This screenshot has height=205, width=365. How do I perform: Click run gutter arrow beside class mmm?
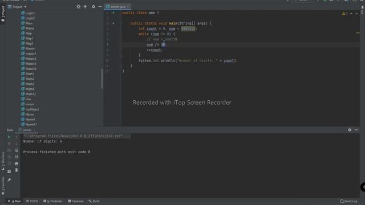113,13
